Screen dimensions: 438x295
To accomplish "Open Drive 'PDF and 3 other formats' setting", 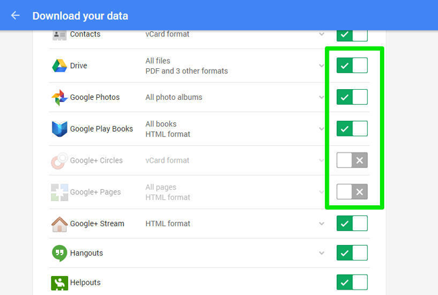I will pos(187,71).
